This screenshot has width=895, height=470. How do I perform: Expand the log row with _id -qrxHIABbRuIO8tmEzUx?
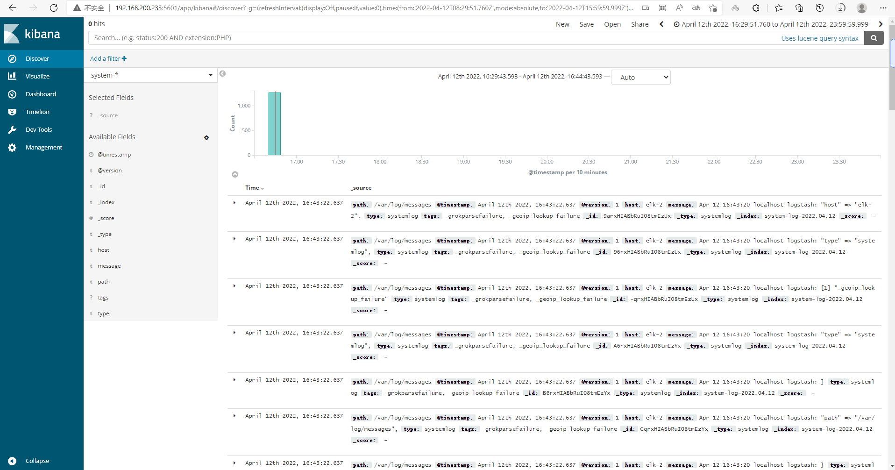(x=234, y=286)
